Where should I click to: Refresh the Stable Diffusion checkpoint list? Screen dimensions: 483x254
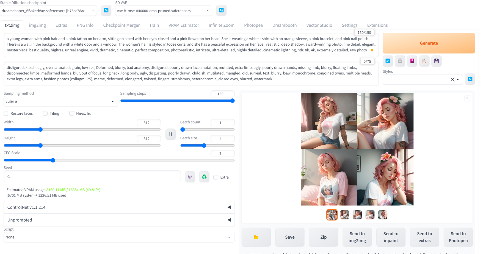tap(106, 10)
